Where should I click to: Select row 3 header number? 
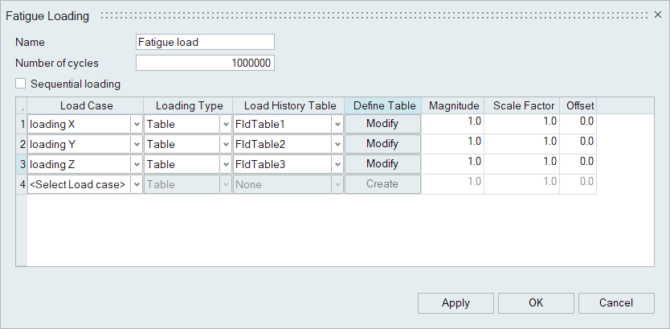click(22, 164)
